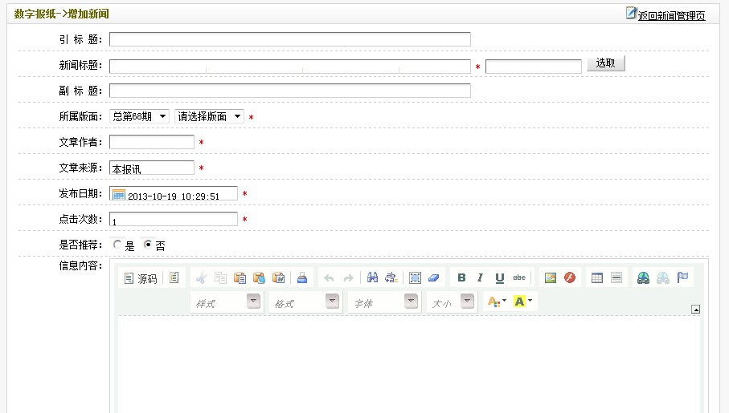Screen dimensions: 729x413
Task: Click inside the 信息内容 editor area
Action: (409, 364)
